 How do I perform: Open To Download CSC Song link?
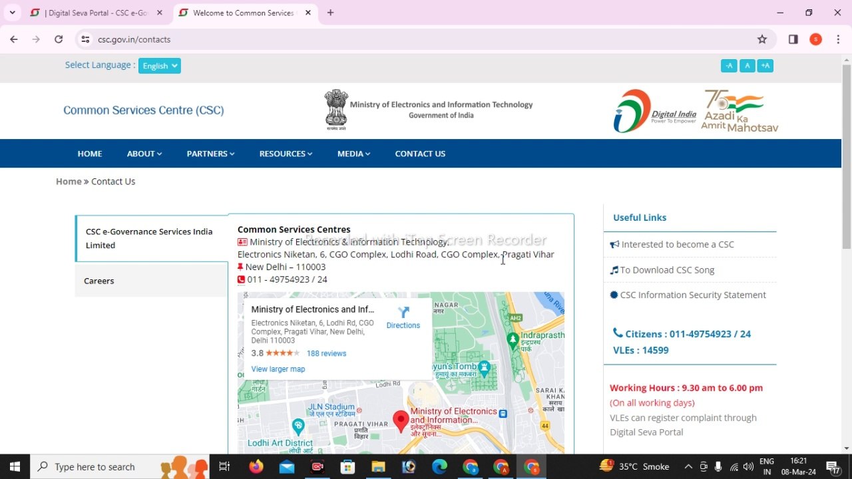(x=667, y=270)
